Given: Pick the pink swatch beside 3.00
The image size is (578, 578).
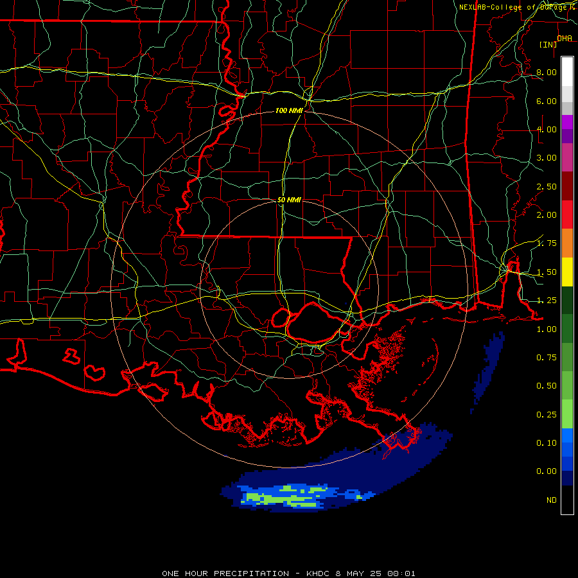Looking at the screenshot, I should pyautogui.click(x=567, y=157).
